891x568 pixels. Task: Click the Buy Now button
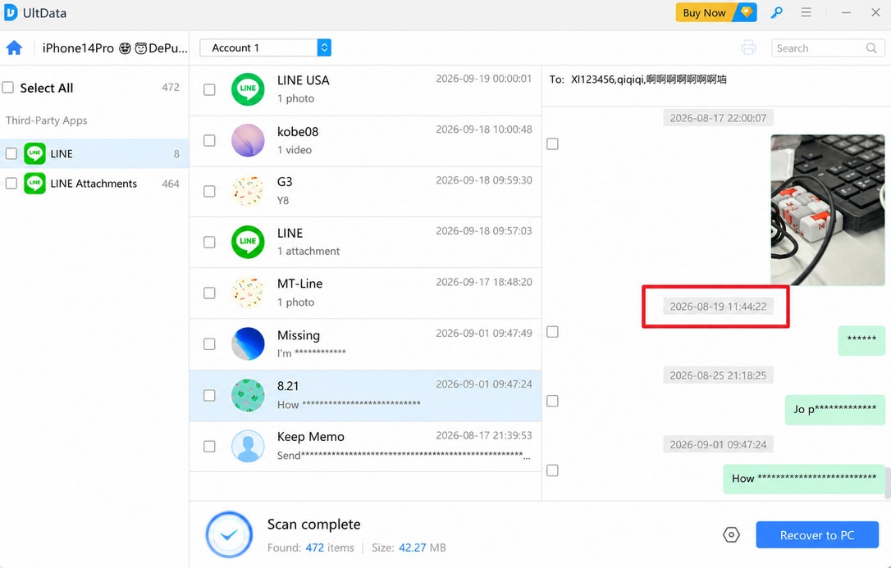[716, 12]
